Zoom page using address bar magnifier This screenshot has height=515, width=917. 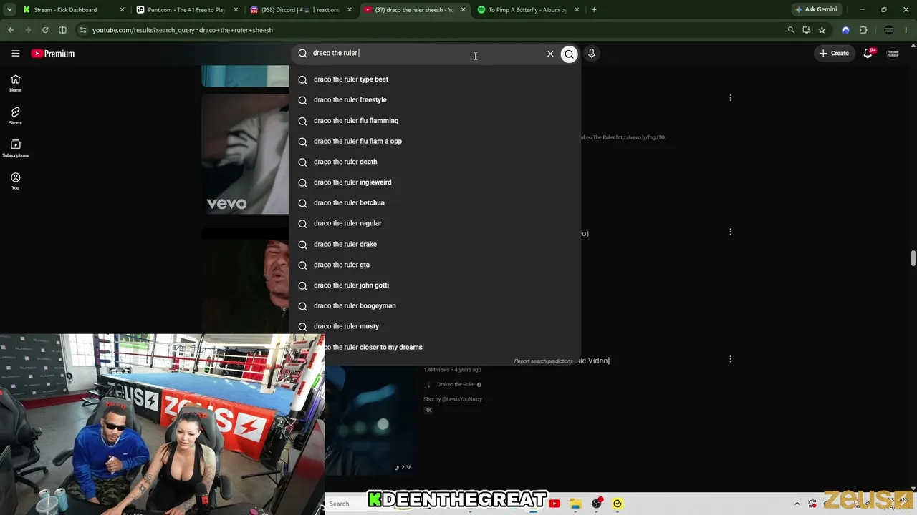pos(791,30)
